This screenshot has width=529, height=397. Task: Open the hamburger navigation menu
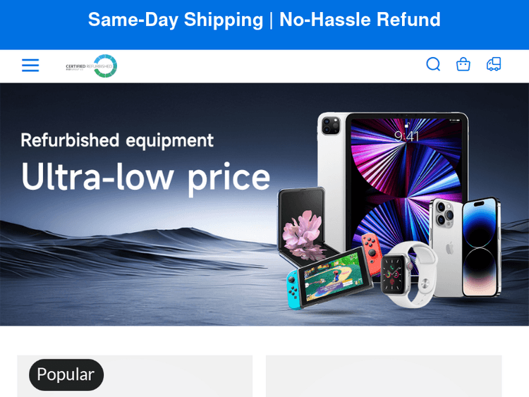coord(30,65)
